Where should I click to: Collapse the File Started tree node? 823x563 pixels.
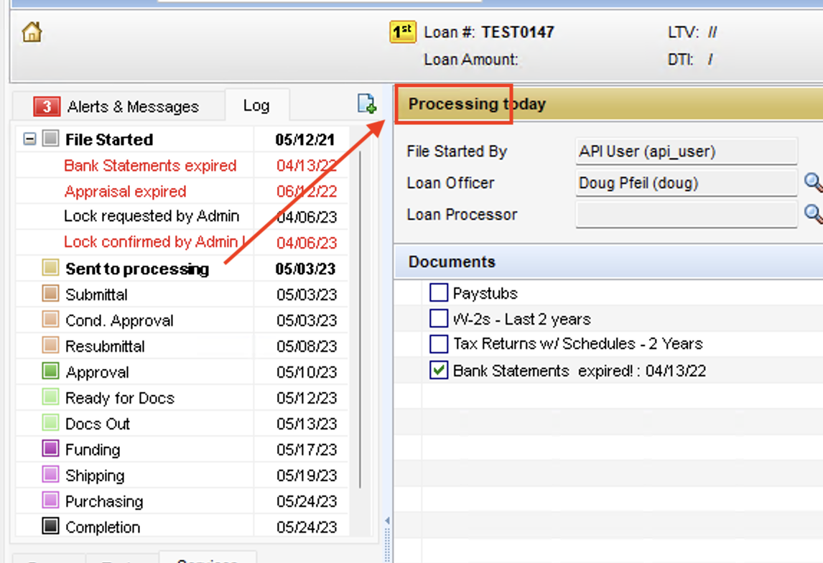pos(29,139)
